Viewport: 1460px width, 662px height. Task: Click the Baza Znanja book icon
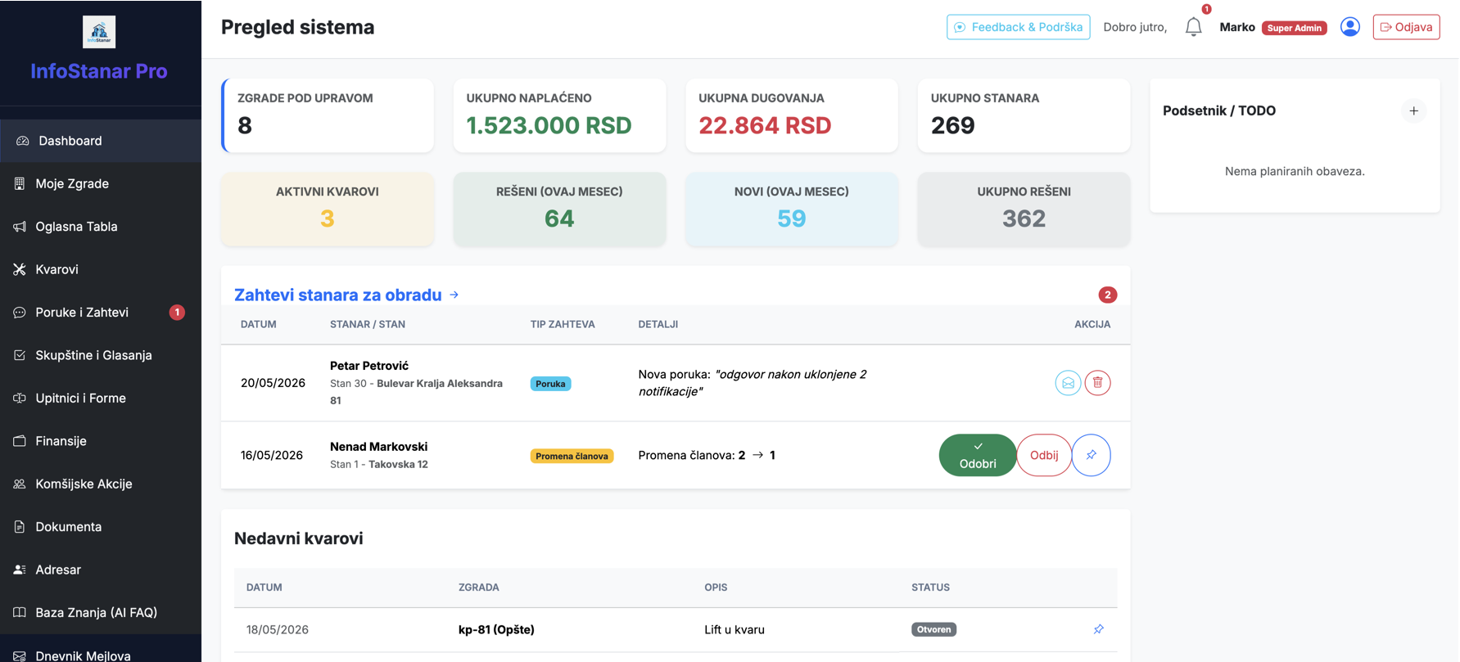pyautogui.click(x=20, y=612)
